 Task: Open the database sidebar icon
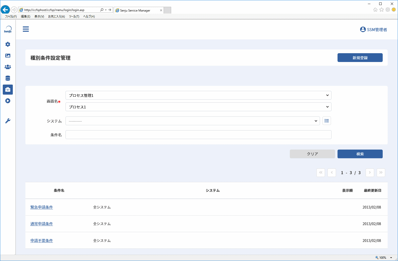pos(8,78)
